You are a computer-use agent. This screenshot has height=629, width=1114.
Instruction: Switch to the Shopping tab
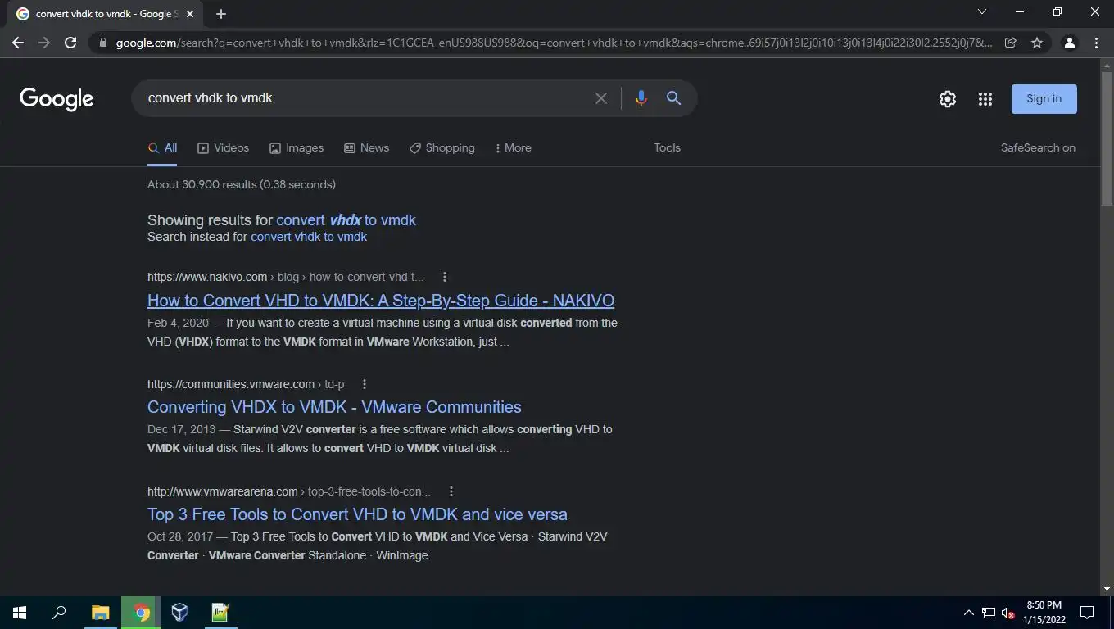click(442, 148)
